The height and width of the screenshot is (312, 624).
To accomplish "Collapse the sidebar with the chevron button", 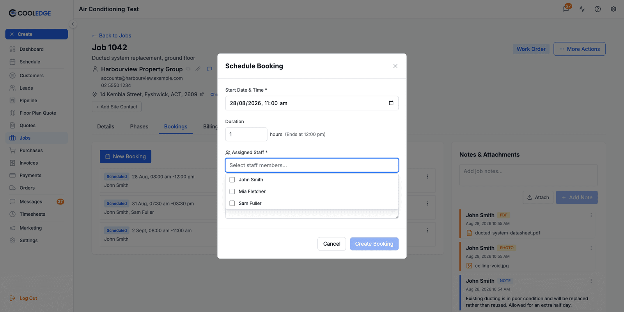I will (x=73, y=24).
